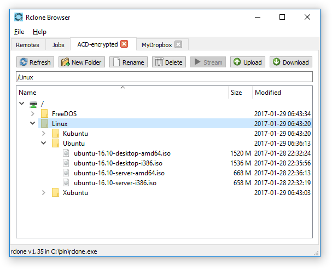
Task: Click the root drive icon
Action: point(33,104)
